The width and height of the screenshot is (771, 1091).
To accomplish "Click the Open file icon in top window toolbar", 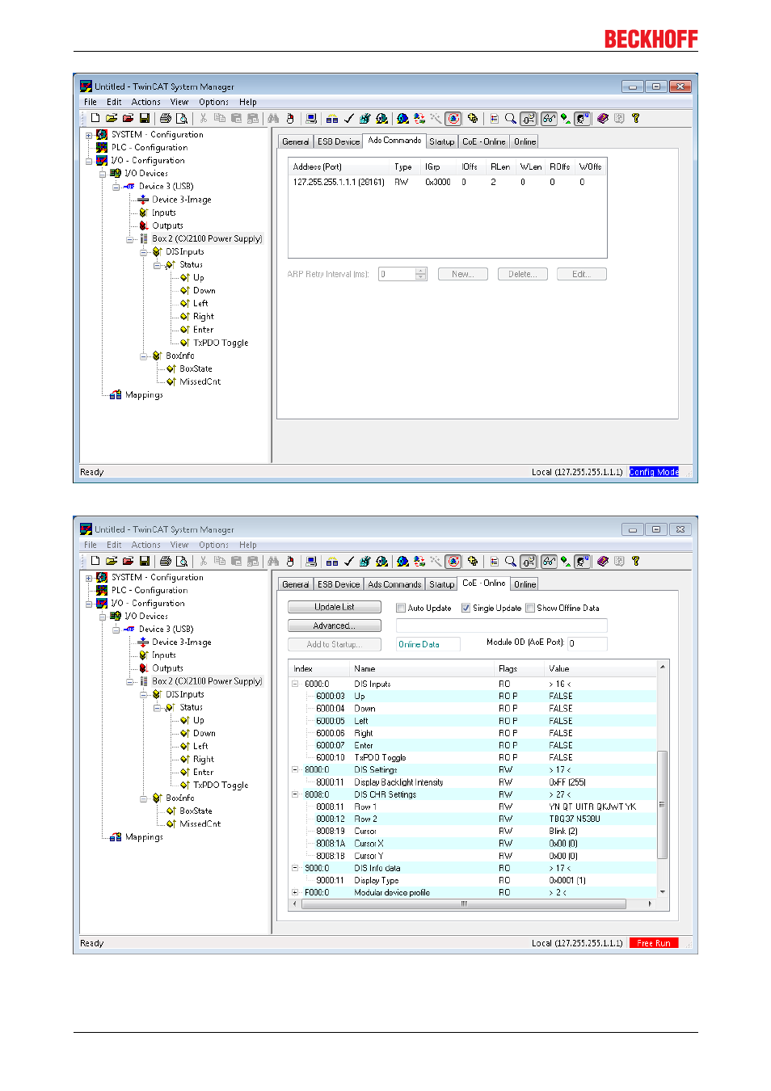I will click(112, 118).
